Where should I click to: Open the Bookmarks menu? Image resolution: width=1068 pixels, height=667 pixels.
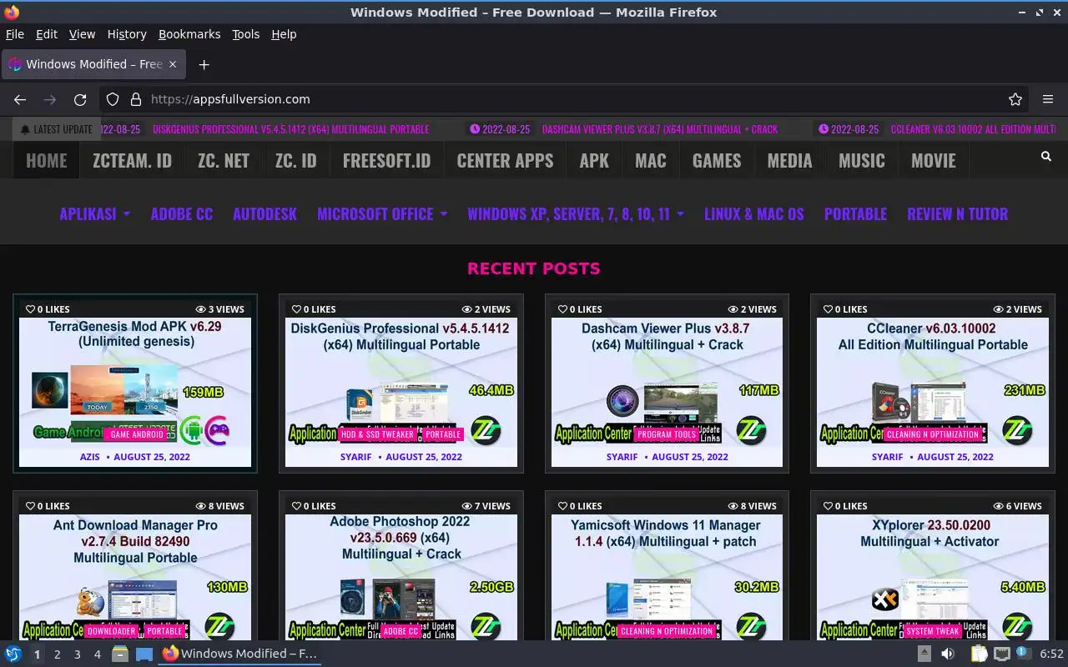189,34
